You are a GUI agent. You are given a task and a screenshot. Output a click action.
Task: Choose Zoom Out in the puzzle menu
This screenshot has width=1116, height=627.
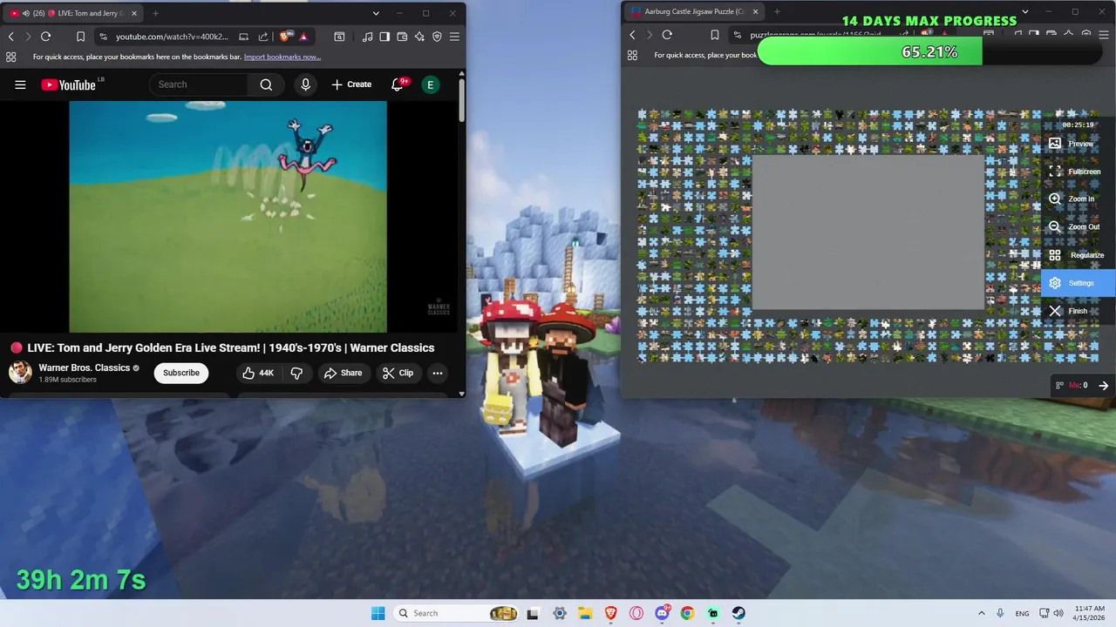(x=1079, y=227)
